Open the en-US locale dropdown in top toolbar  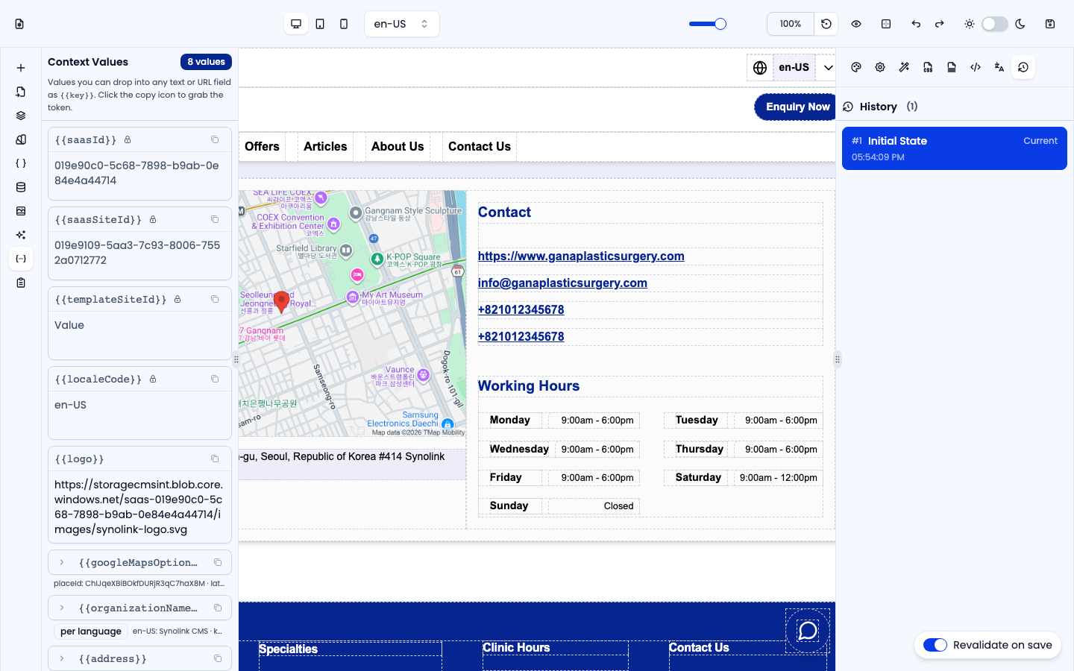pyautogui.click(x=402, y=24)
